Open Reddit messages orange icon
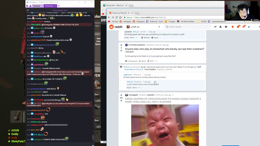 click(244, 26)
